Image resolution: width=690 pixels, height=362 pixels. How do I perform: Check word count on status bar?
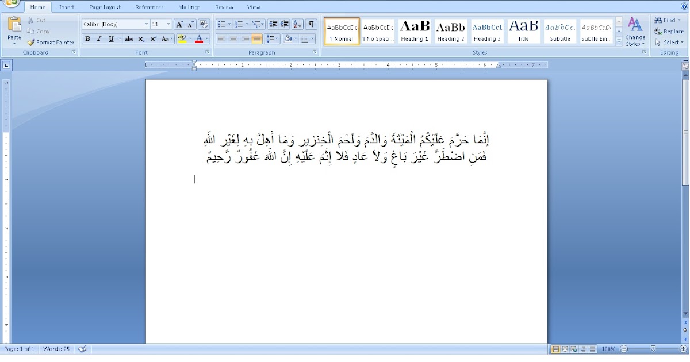click(x=56, y=348)
